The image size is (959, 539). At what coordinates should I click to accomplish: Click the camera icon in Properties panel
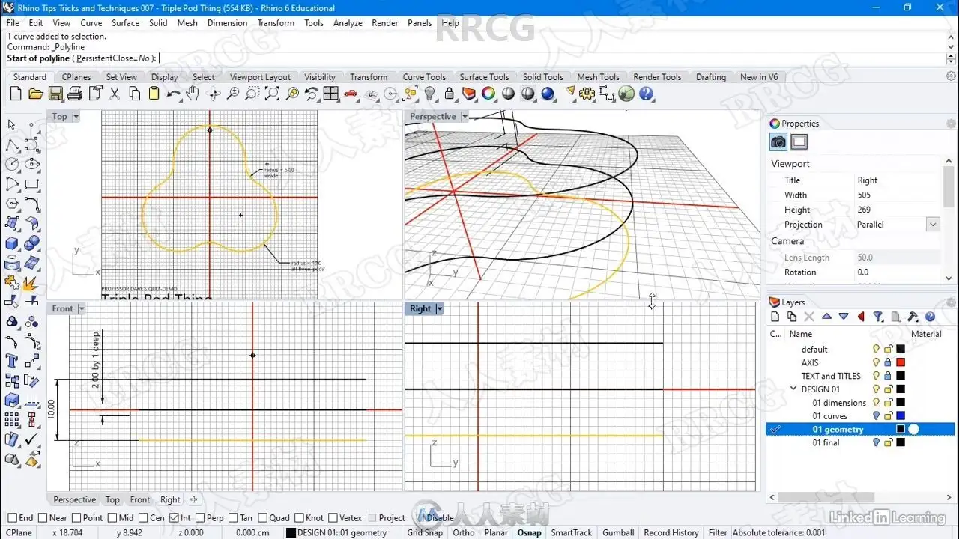tap(778, 142)
